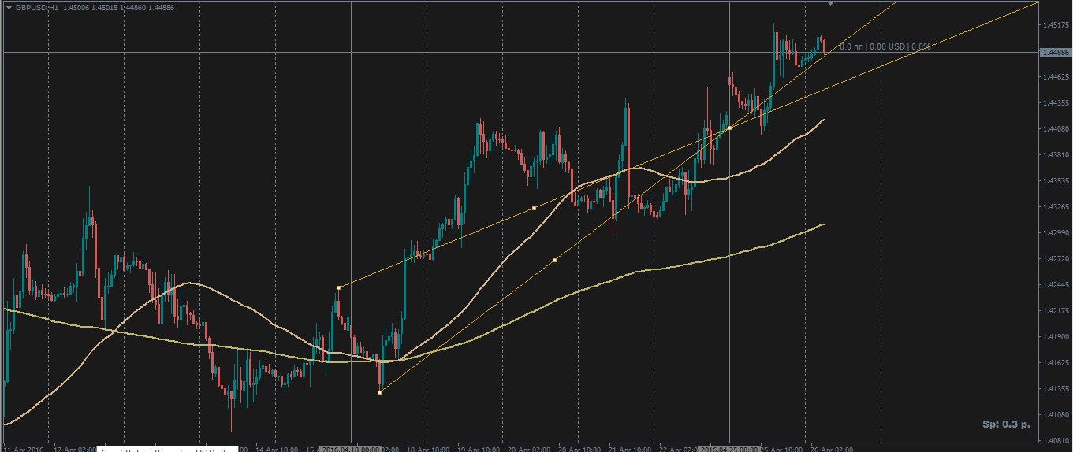
Task: Select the start anchor of the steep trendline at the low
Action: [x=380, y=391]
